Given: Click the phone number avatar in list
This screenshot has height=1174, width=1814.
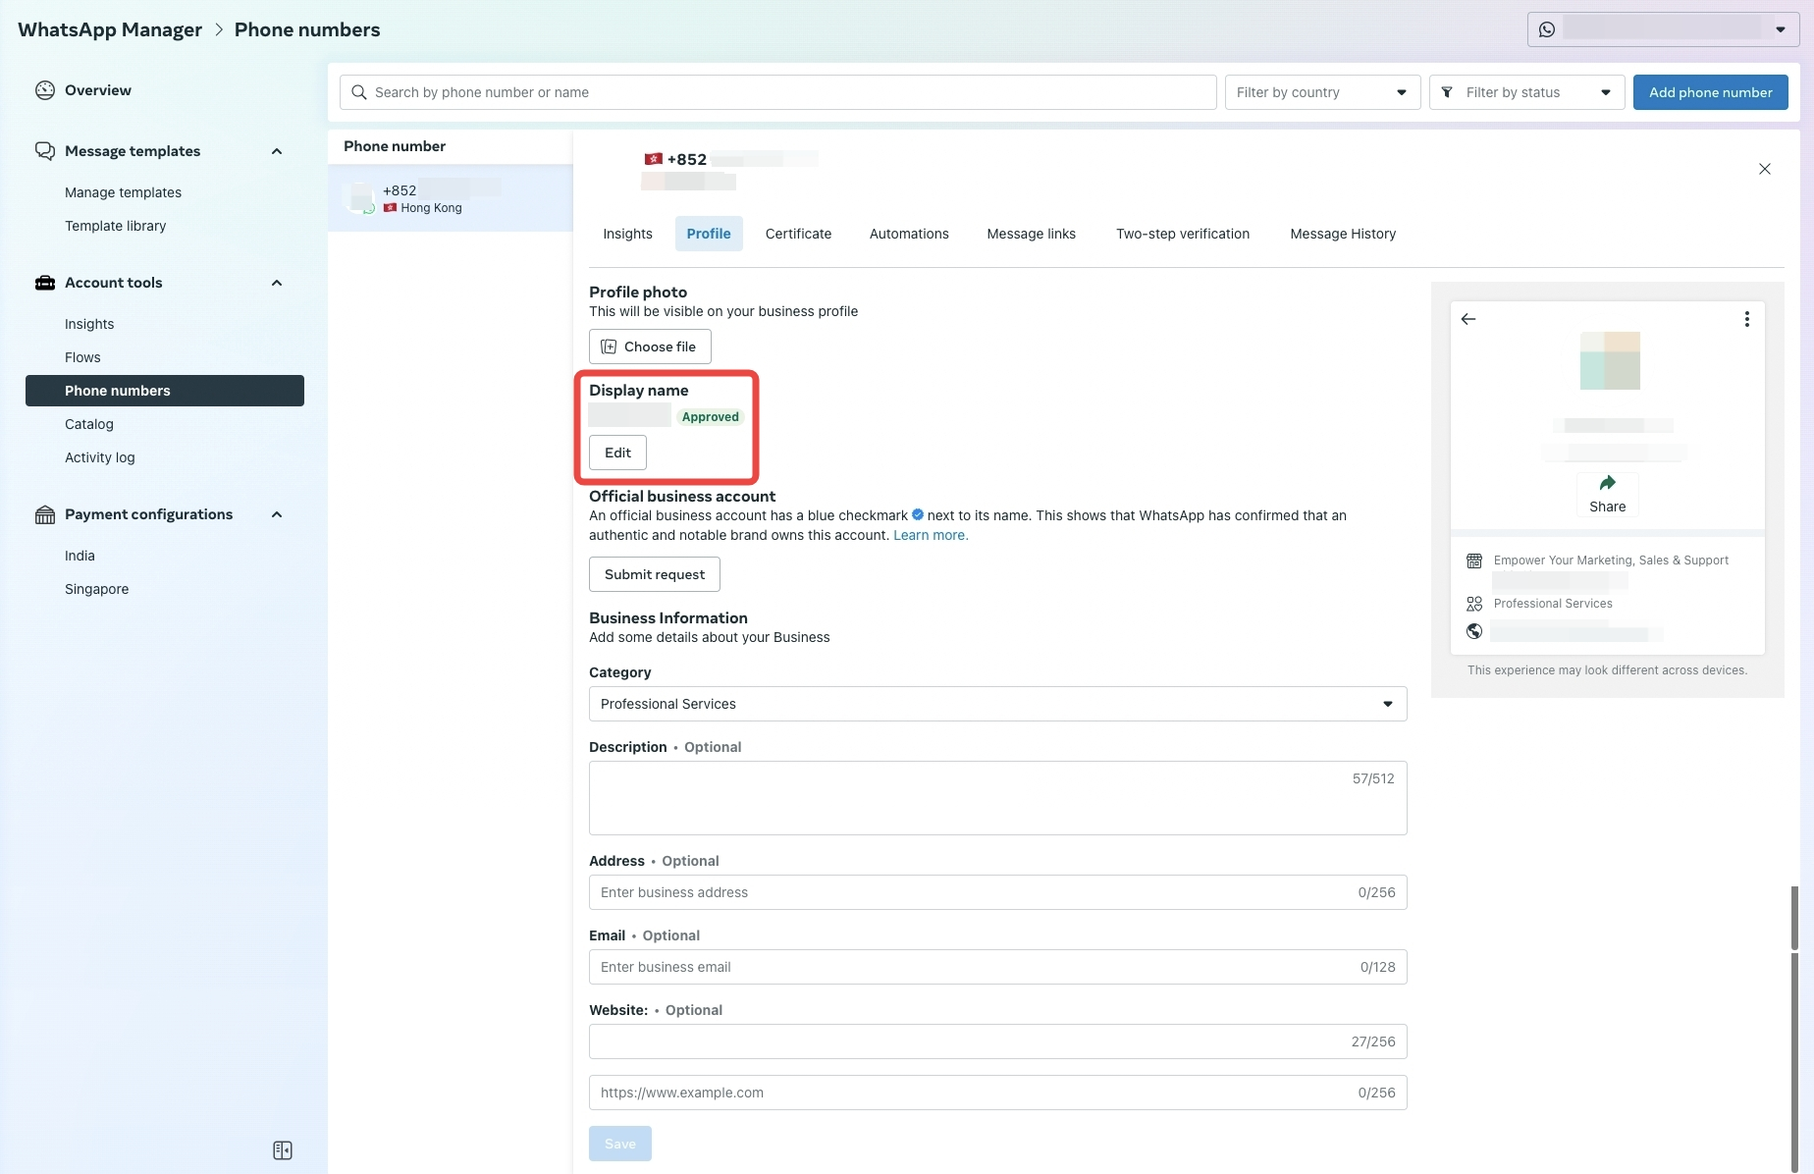Looking at the screenshot, I should [361, 198].
